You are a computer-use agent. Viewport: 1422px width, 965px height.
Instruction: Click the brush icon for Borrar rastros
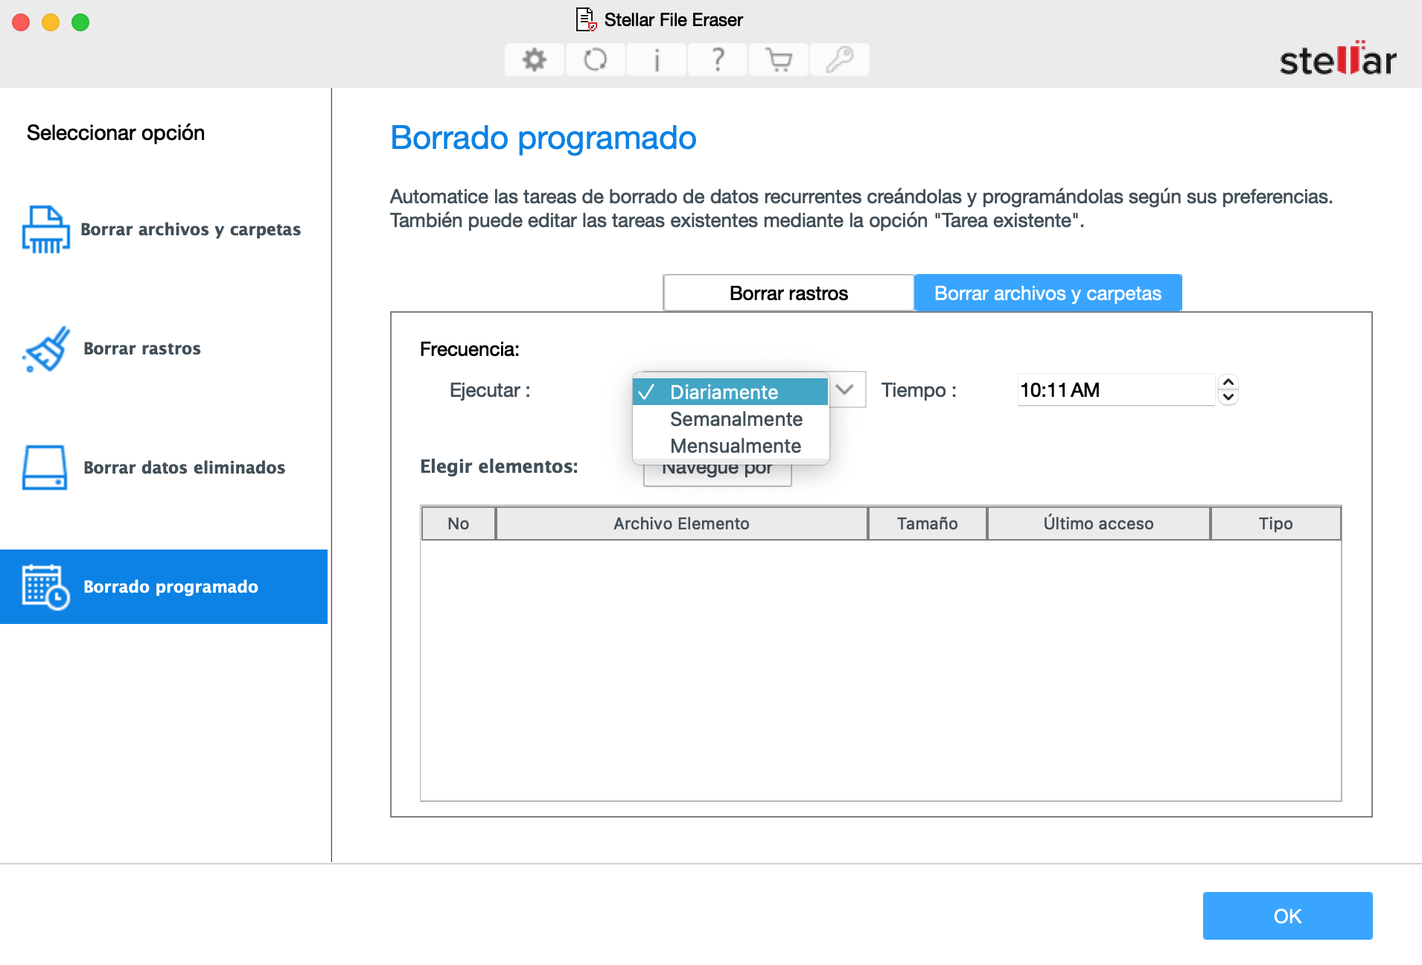pyautogui.click(x=47, y=348)
